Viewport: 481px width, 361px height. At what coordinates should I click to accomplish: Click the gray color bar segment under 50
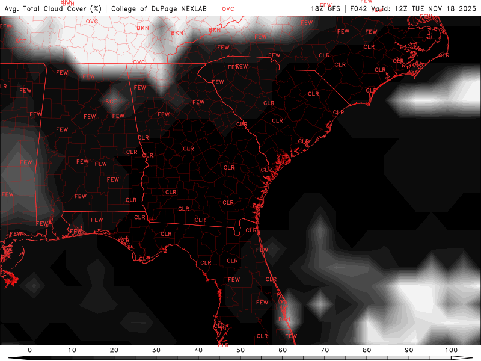(251, 358)
